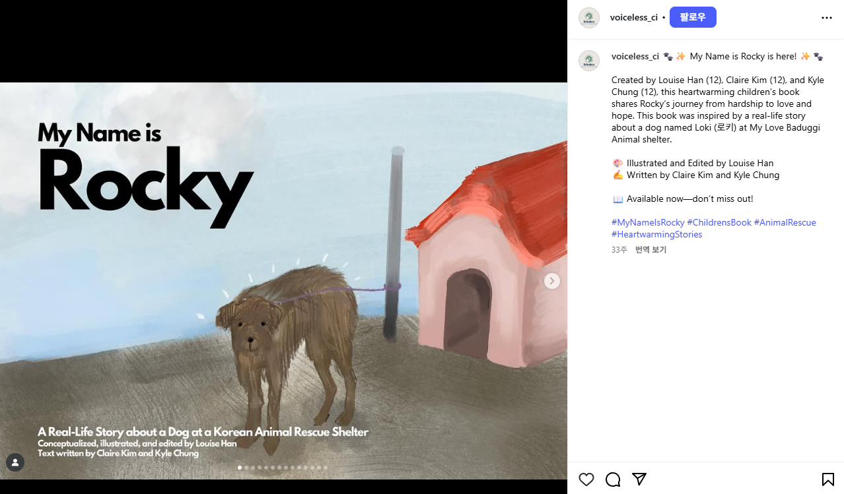Open comments with the speech bubble icon
Screen dimensions: 844x494
(x=613, y=479)
